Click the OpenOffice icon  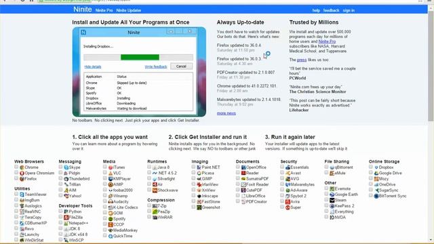[x=243, y=167]
